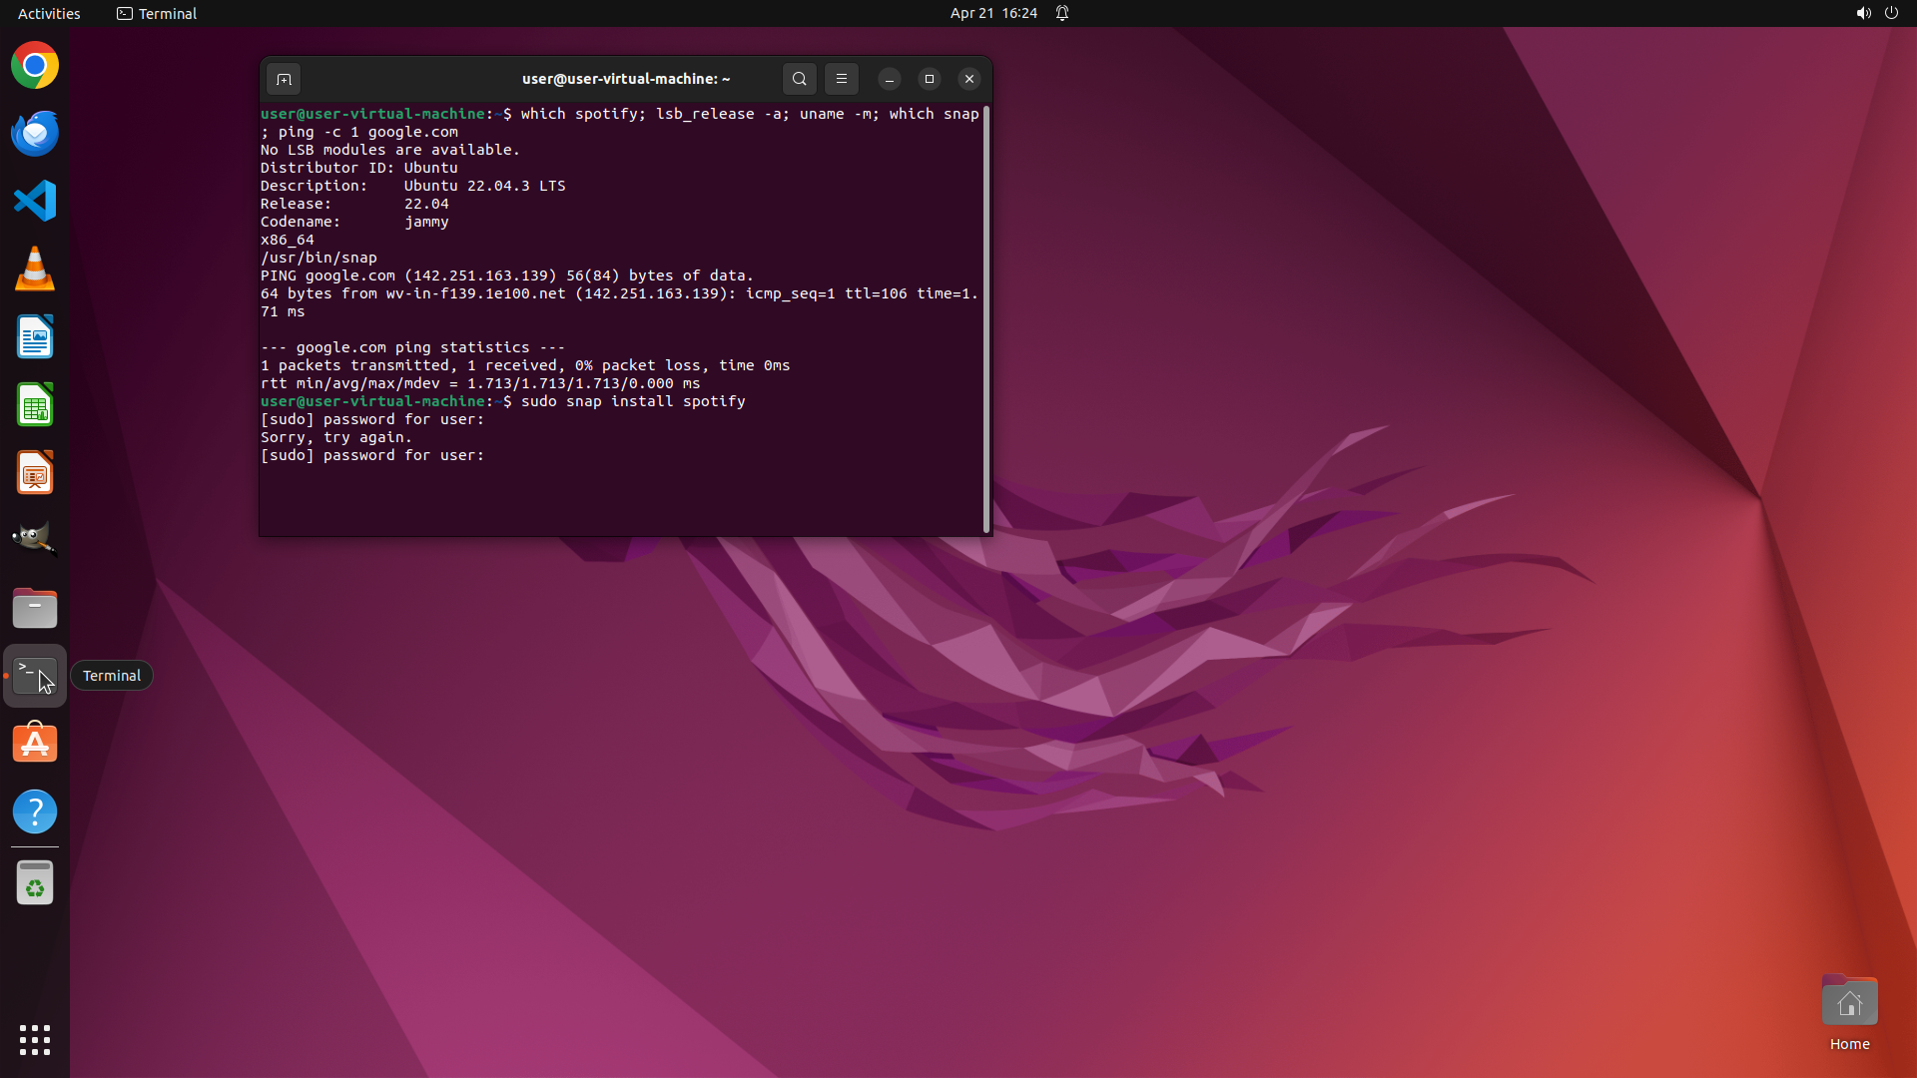The image size is (1917, 1078).
Task: Open the Help application
Action: tap(35, 811)
